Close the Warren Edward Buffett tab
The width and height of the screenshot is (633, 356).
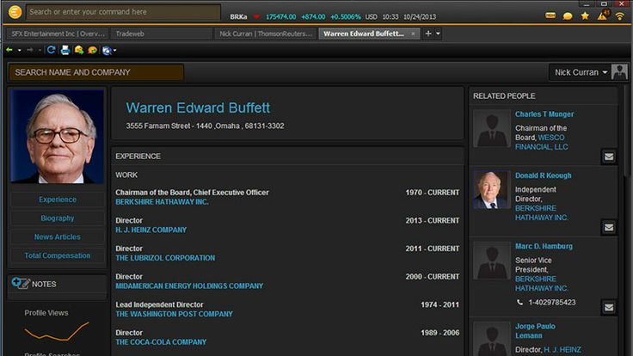coord(413,34)
